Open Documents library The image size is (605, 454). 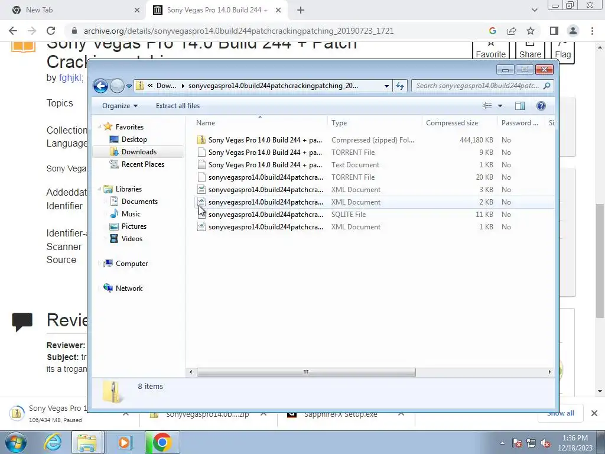click(x=139, y=202)
